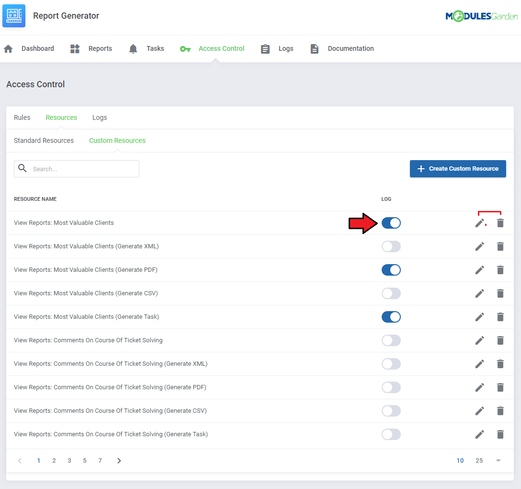
Task: Enable log for Ticket Solving (Generate XML)
Action: tap(391, 364)
